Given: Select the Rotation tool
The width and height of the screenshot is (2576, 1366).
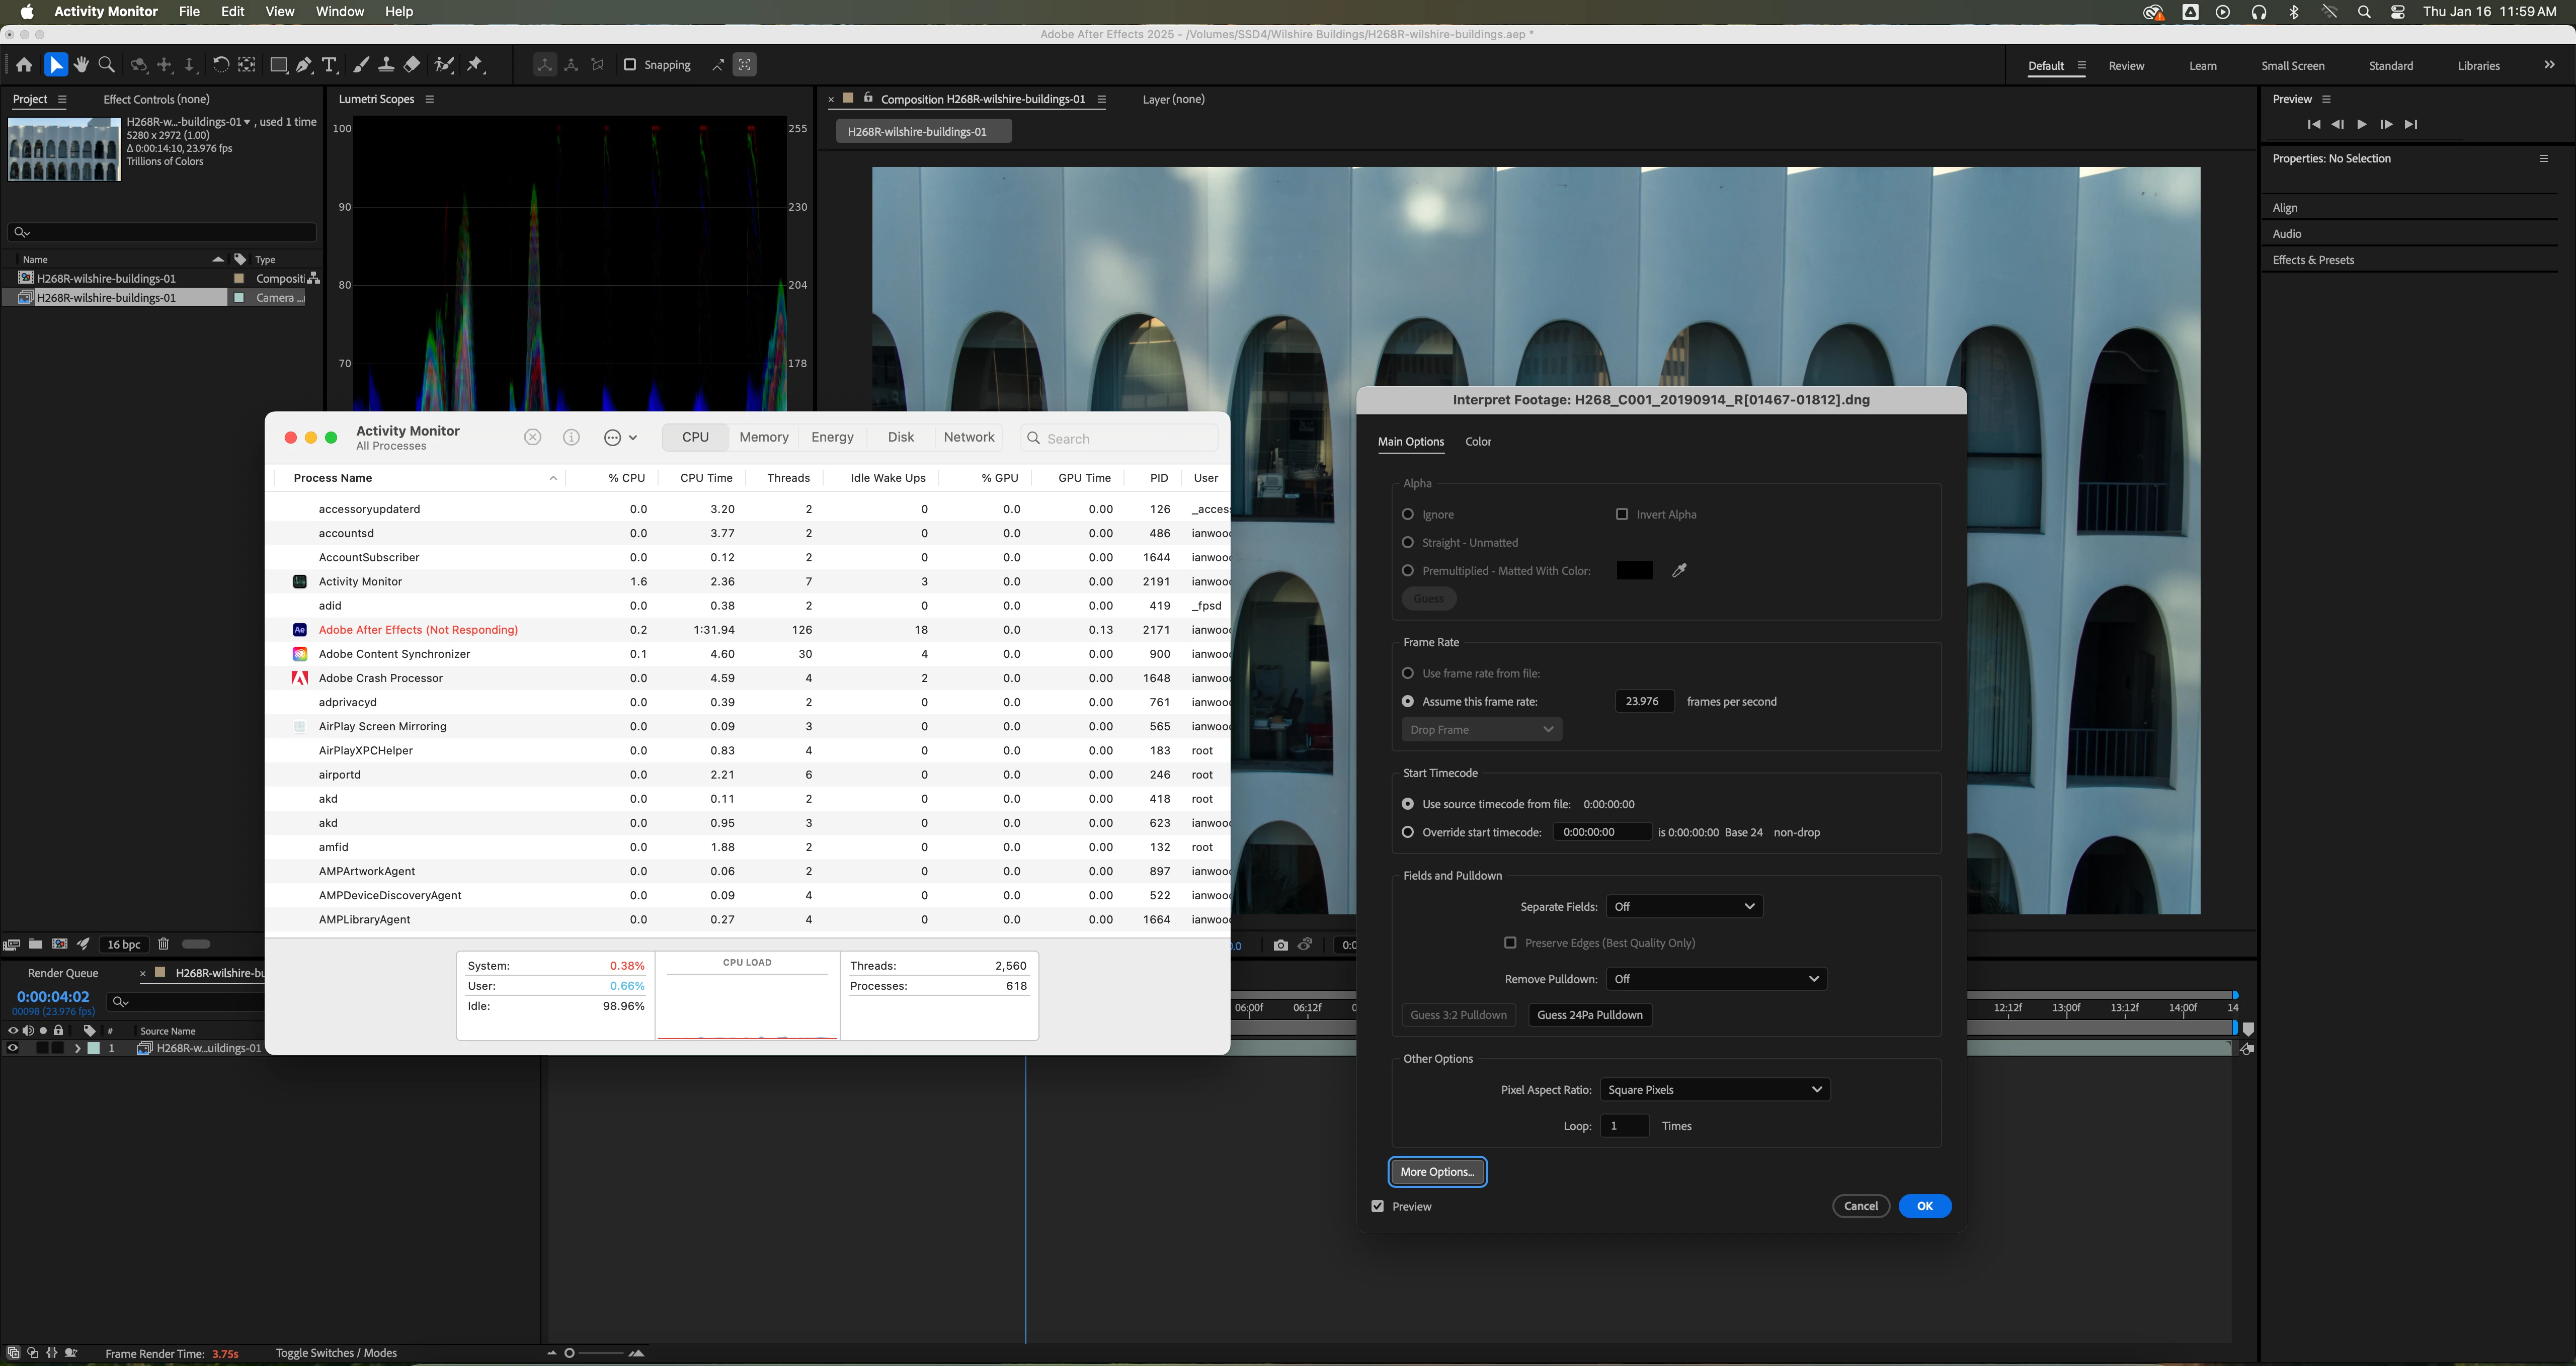Looking at the screenshot, I should pos(220,65).
